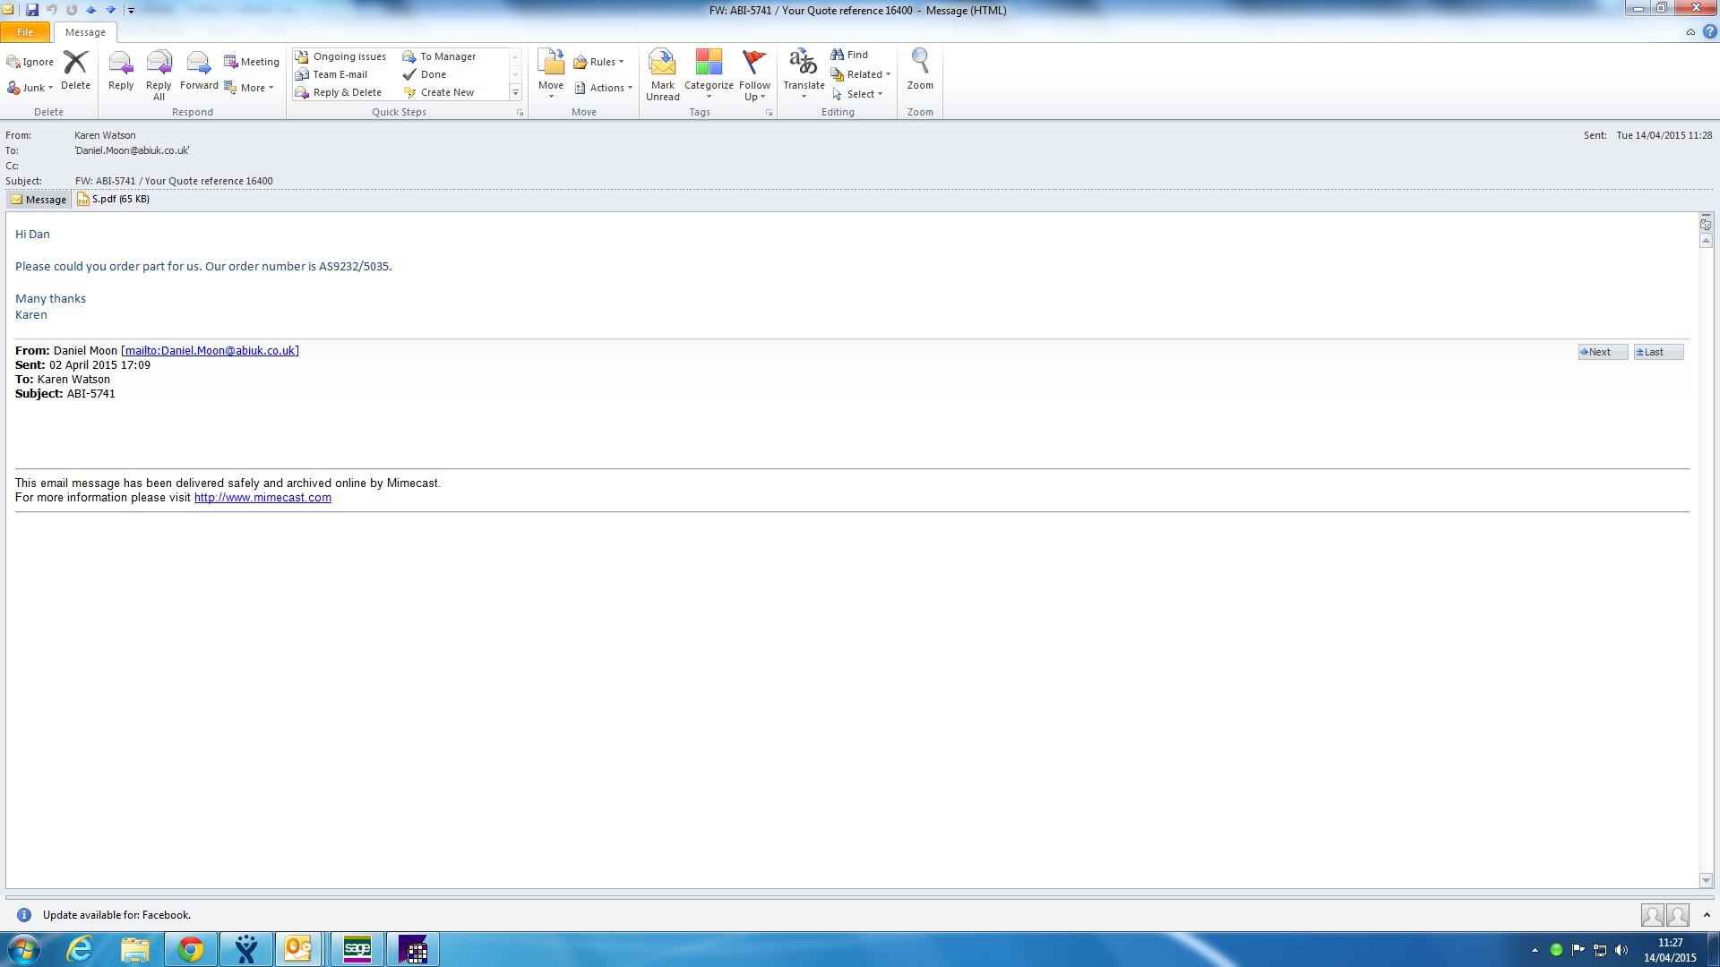Screen dimensions: 1720x967
Task: Expand the Categorize color menu
Action: coord(709,72)
